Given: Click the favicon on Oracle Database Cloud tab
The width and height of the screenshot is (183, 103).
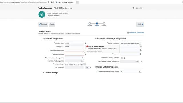Looking at the screenshot, I should click(57, 2).
